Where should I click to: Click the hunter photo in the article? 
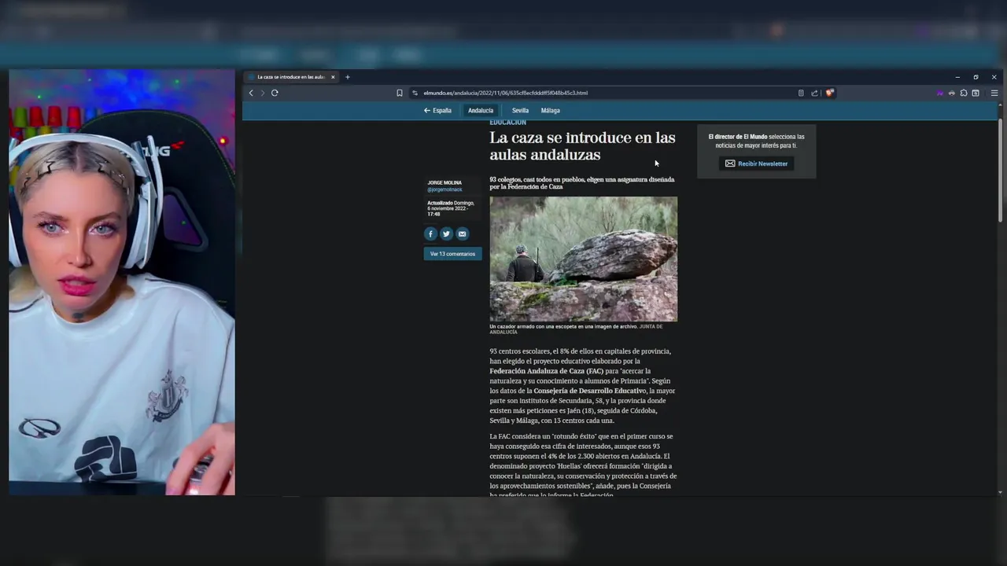pyautogui.click(x=583, y=259)
